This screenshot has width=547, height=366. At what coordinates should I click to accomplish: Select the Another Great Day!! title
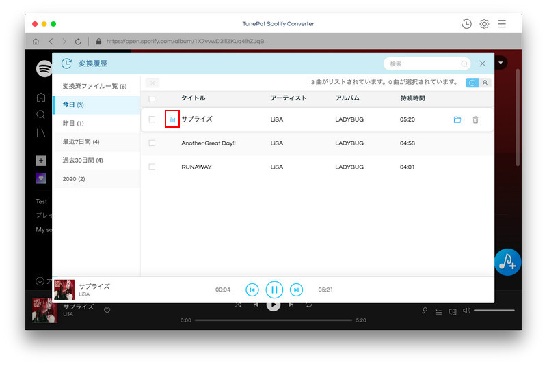coord(209,143)
